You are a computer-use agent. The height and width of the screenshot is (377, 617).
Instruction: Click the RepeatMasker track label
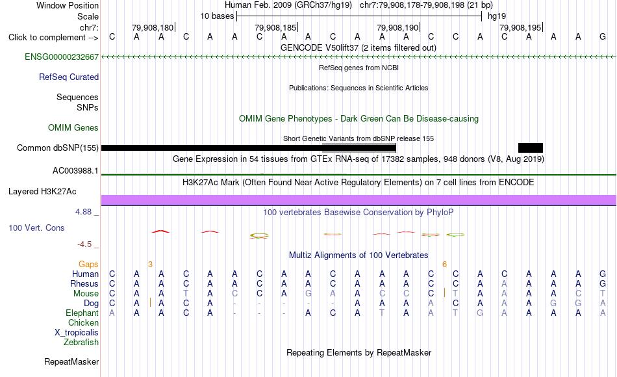coord(71,361)
